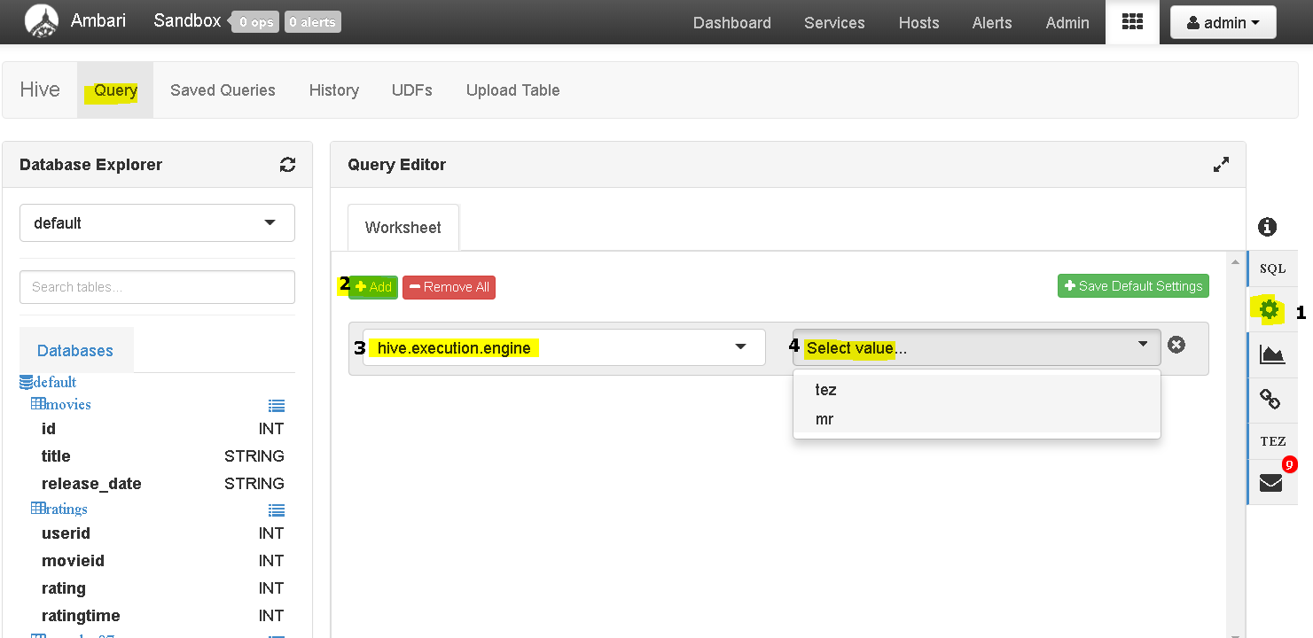Image resolution: width=1313 pixels, height=638 pixels.
Task: Open the default database dropdown
Action: (x=157, y=223)
